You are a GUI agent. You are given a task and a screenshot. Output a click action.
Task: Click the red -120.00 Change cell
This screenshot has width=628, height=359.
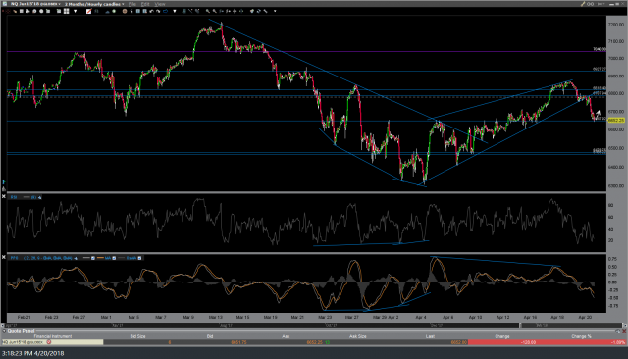[x=503, y=342]
